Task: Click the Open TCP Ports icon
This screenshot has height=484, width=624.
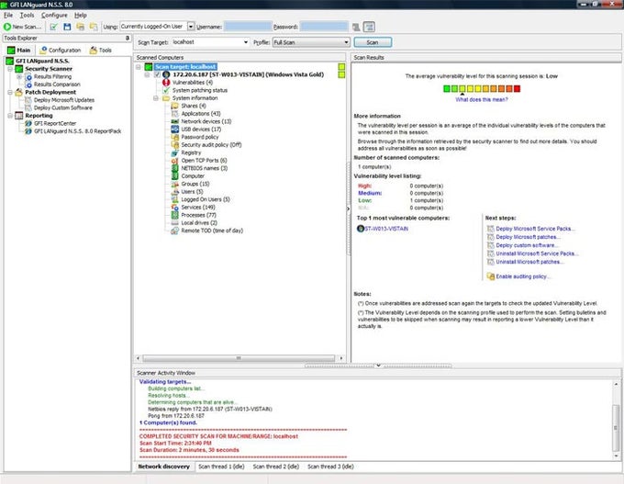Action: tap(174, 161)
